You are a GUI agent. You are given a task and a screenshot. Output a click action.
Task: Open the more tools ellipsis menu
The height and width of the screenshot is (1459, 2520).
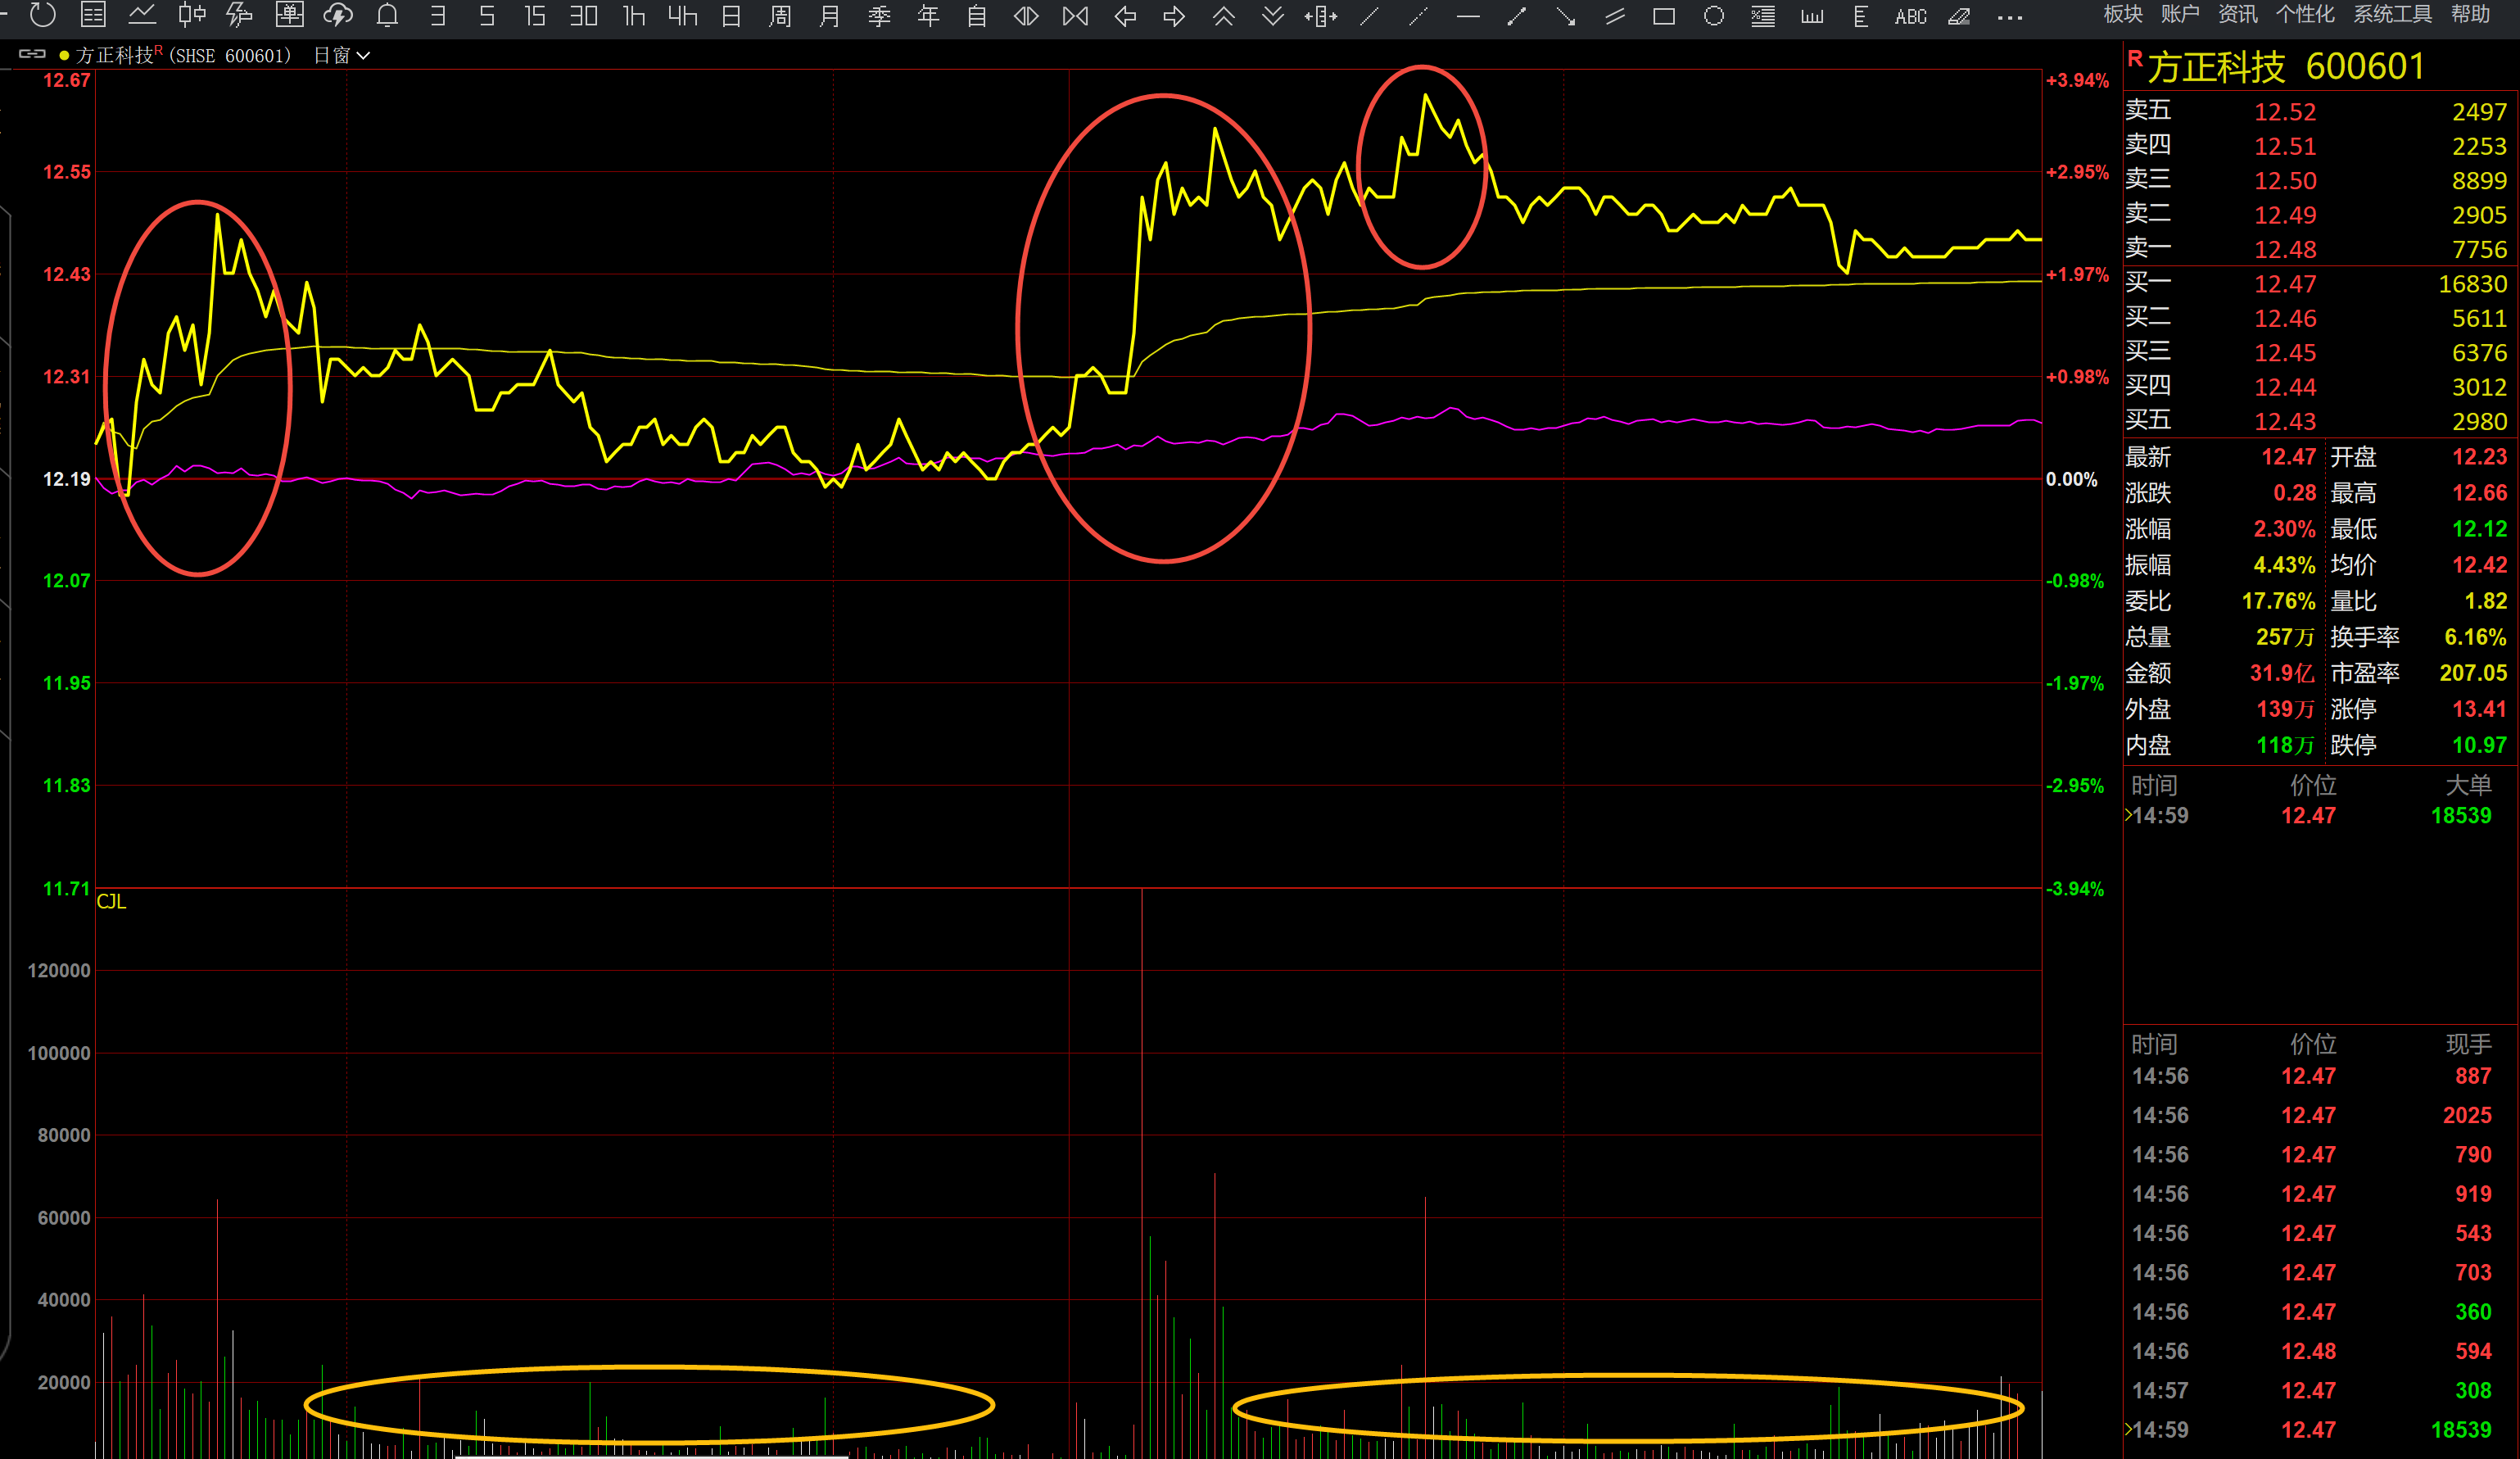[x=2009, y=17]
